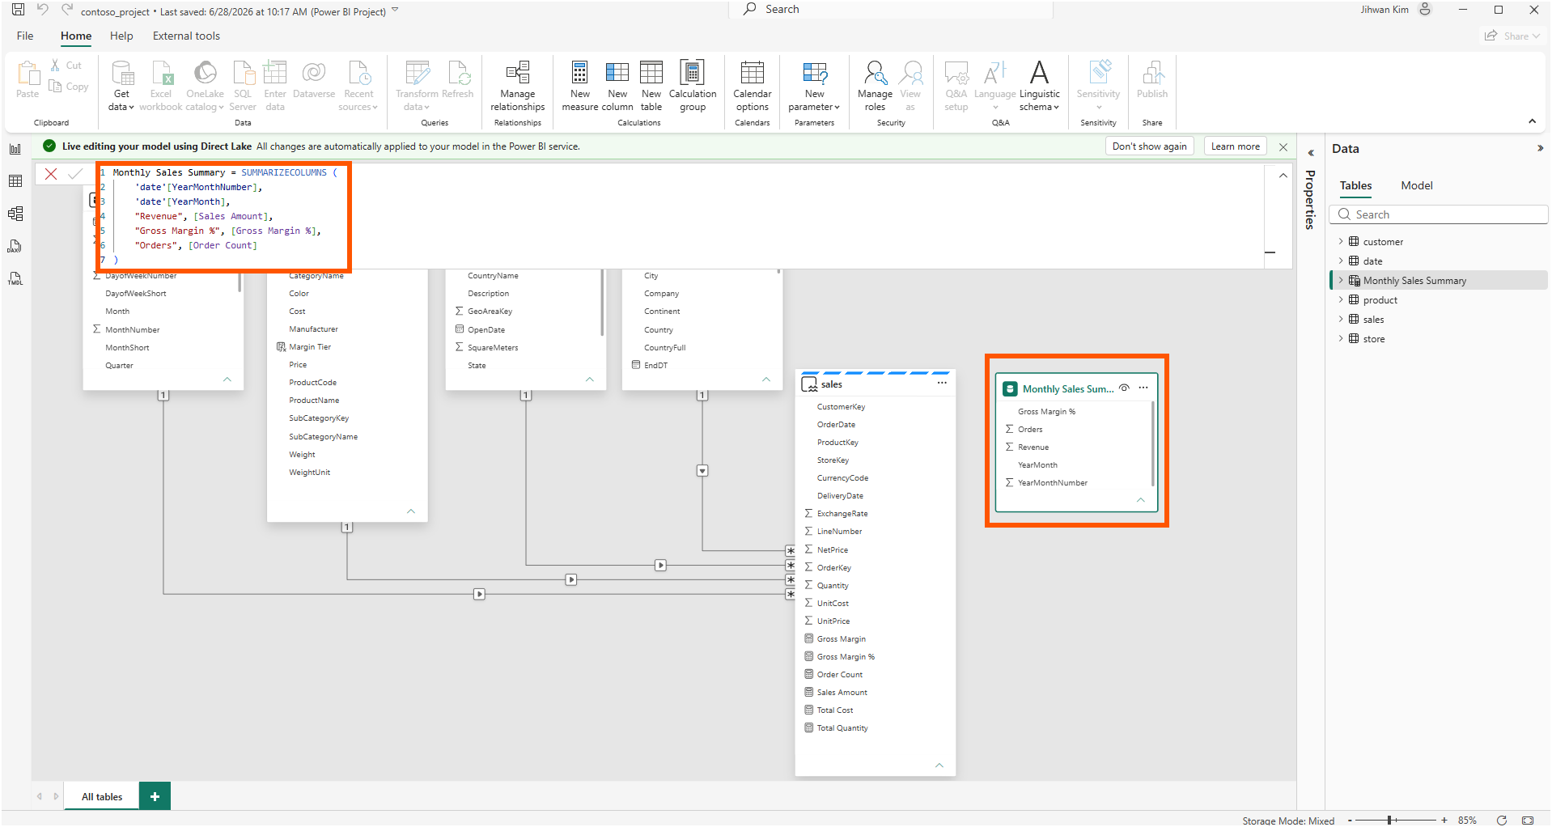The image size is (1552, 827).
Task: Create a New measure
Action: (580, 86)
